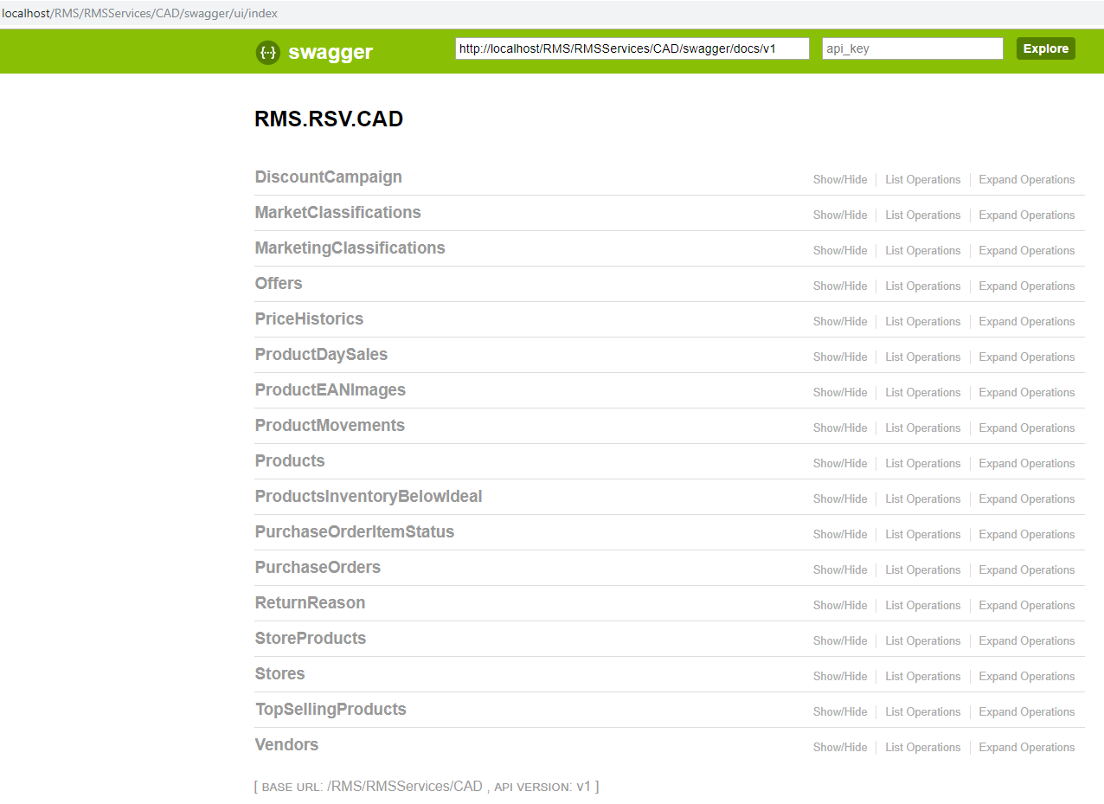Viewport: 1104px width, 804px height.
Task: List Operations for Products
Action: (922, 464)
